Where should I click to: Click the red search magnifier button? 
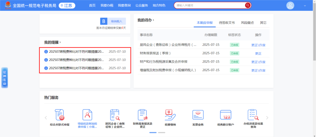(x=248, y=5)
